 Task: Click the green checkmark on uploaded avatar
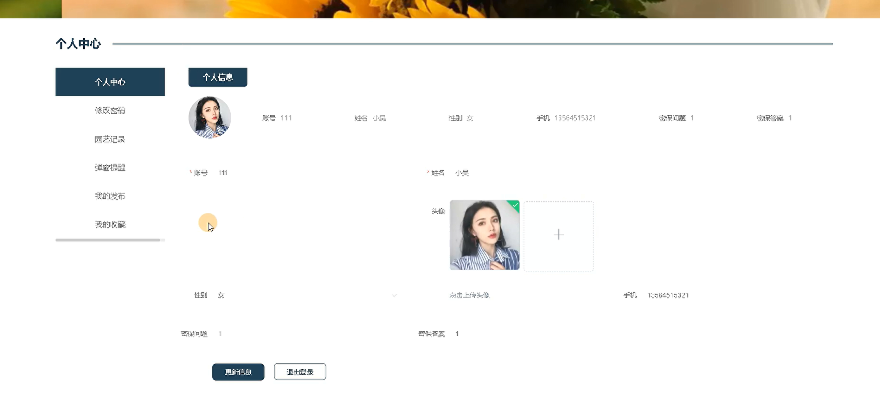[x=515, y=205]
